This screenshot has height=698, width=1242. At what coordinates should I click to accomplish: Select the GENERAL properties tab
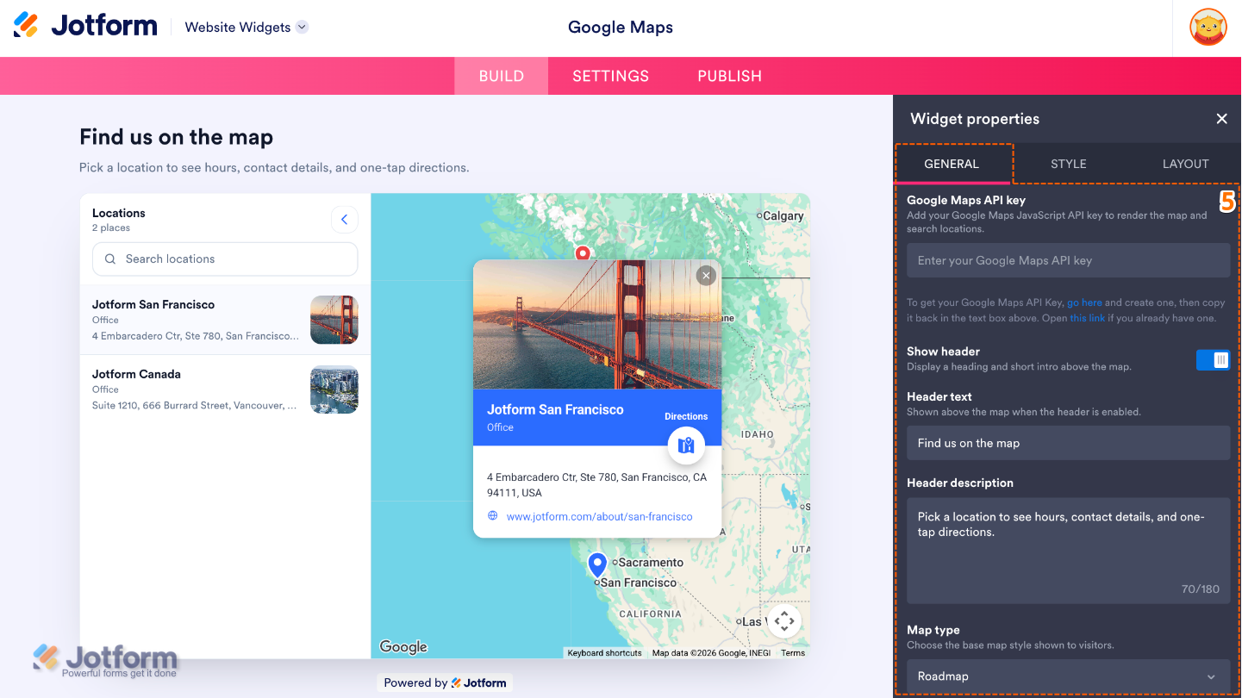click(x=952, y=164)
